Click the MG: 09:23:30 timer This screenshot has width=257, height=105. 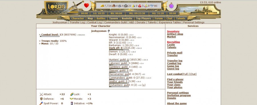[x=137, y=13]
